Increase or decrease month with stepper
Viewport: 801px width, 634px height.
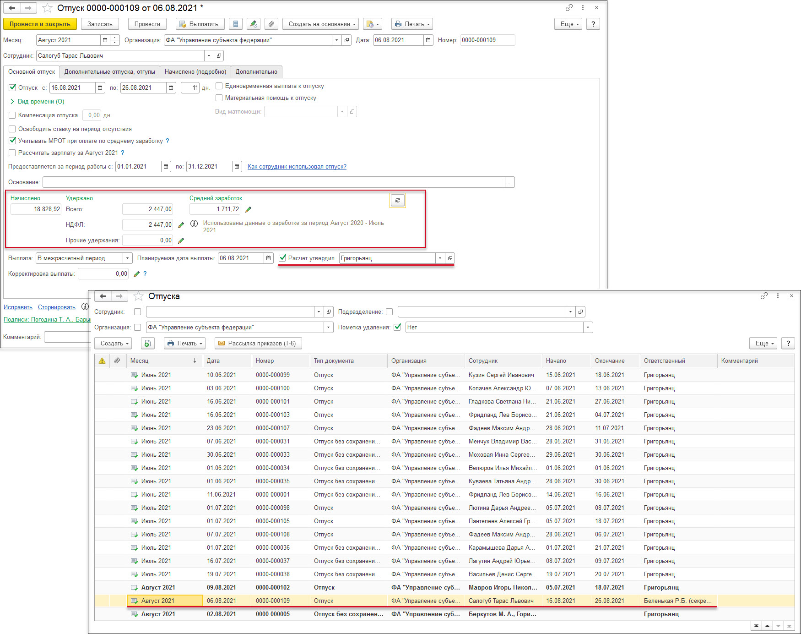point(115,40)
